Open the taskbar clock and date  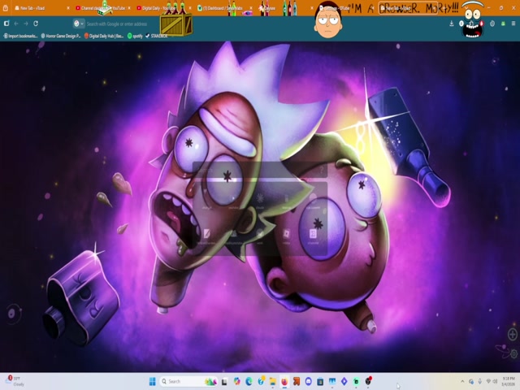pos(509,381)
